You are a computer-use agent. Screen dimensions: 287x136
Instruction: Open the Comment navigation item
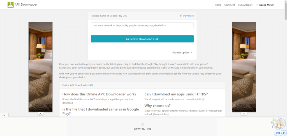pyautogui.click(x=230, y=5)
